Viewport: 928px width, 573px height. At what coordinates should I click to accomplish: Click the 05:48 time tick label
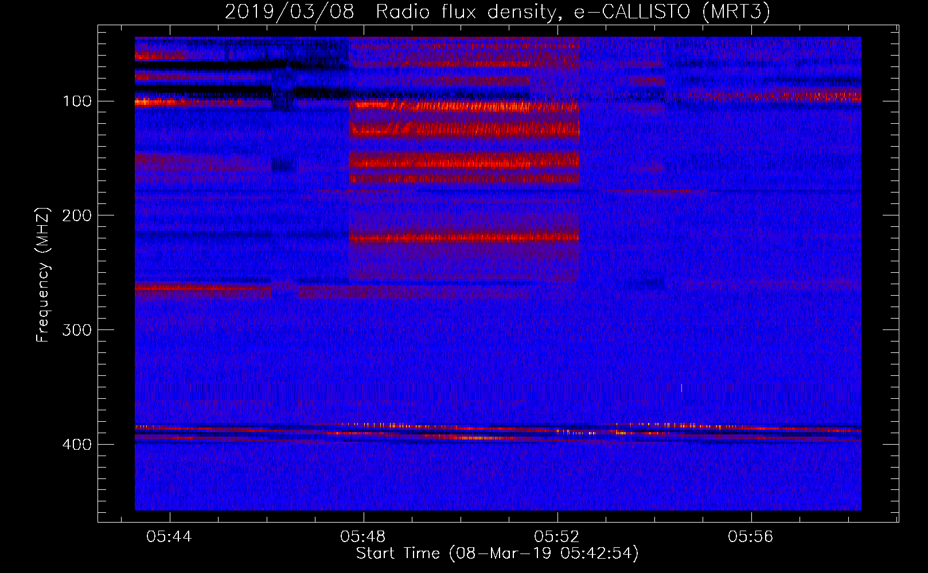tap(363, 537)
